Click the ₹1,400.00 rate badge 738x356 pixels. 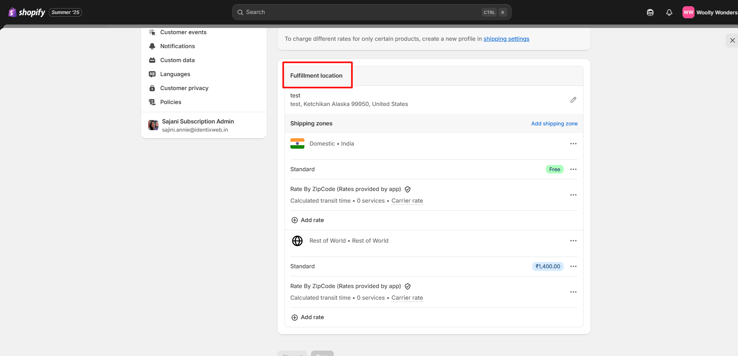548,266
